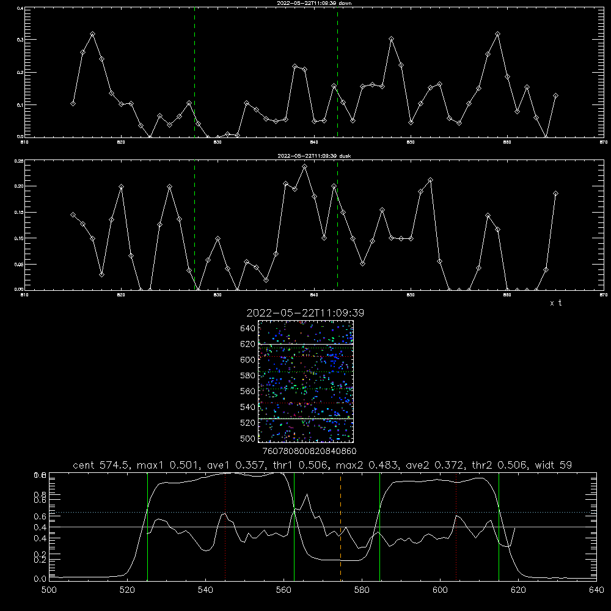Screen dimensions: 611x611
Task: Click the '500' y-axis label of image panel
Action: tap(248, 438)
